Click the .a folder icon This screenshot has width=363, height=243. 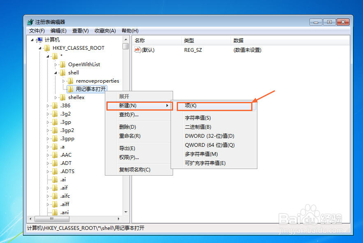click(x=55, y=147)
